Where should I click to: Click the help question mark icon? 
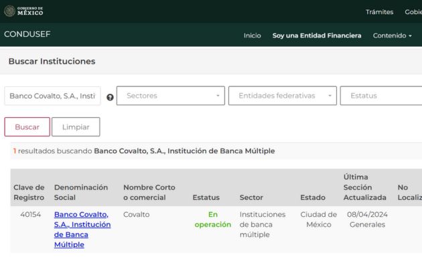point(110,97)
